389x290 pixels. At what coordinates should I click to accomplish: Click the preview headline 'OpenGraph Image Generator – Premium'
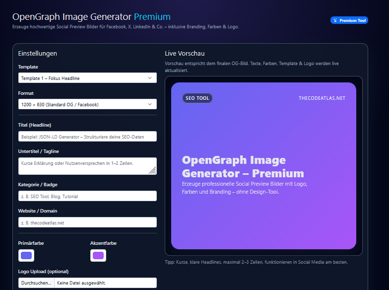(243, 167)
